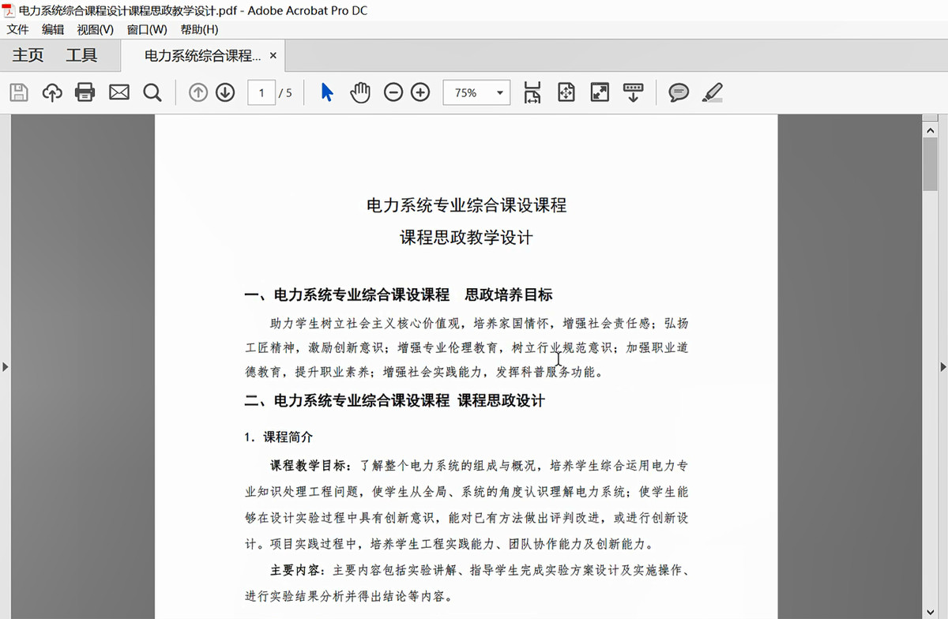Go to previous page arrow
This screenshot has width=948, height=619.
point(198,92)
